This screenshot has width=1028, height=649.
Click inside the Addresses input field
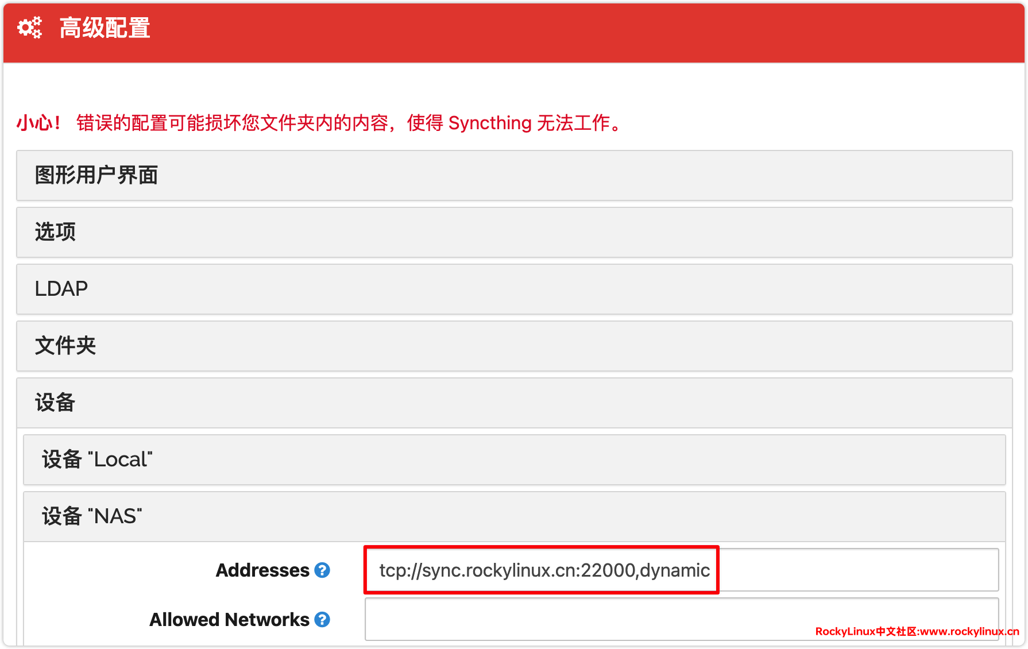(x=856, y=570)
